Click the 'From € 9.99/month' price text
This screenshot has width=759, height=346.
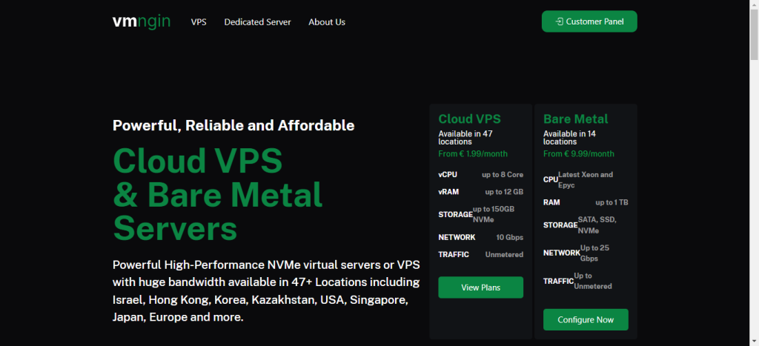click(579, 154)
